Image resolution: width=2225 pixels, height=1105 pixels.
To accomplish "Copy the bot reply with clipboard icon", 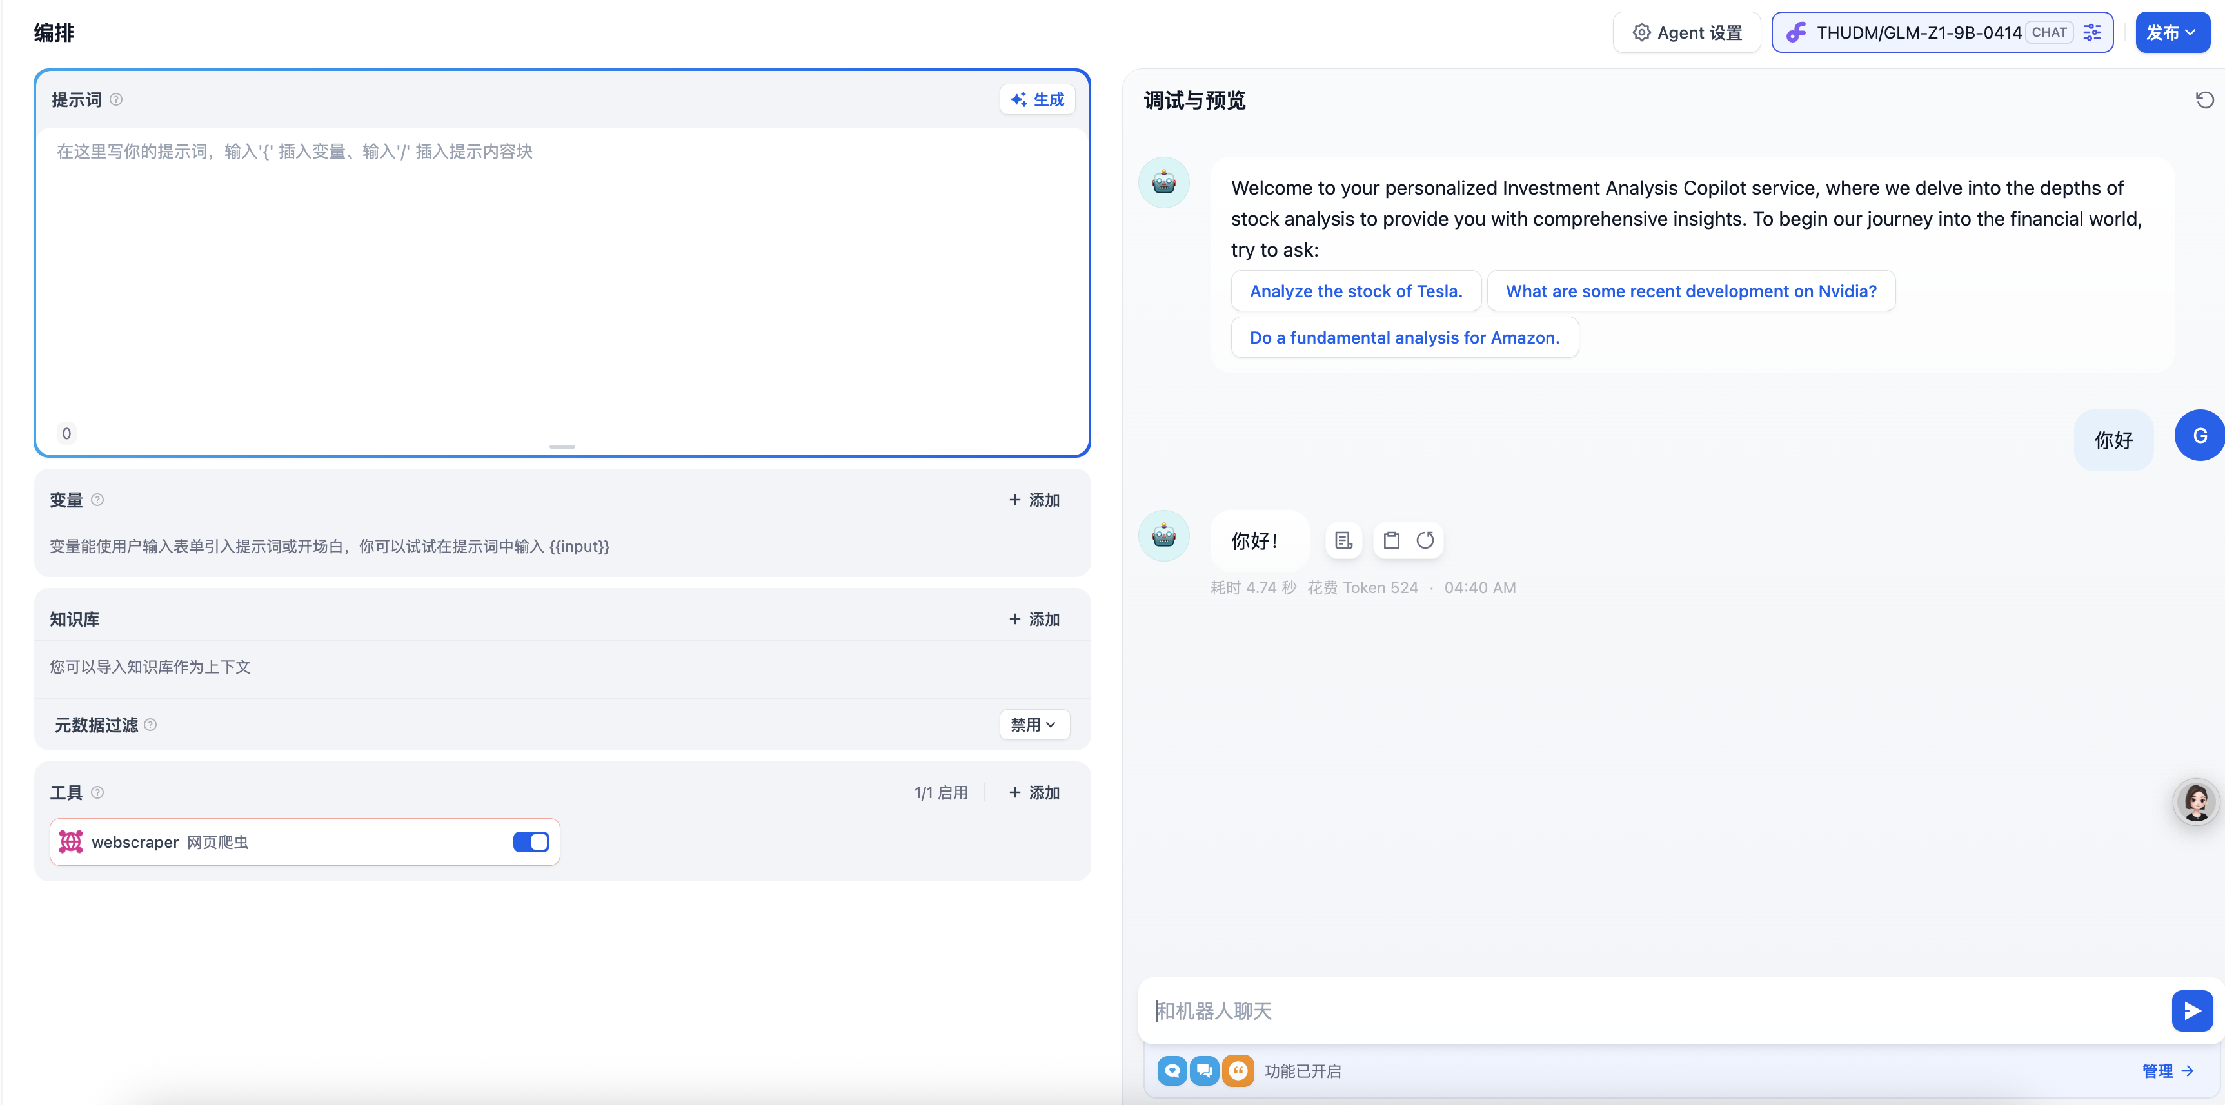I will 1390,540.
